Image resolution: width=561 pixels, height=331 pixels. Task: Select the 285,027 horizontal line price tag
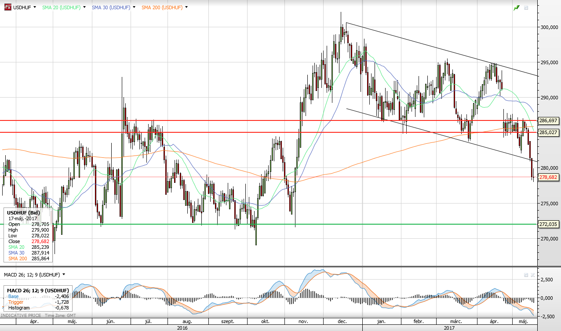coord(548,132)
